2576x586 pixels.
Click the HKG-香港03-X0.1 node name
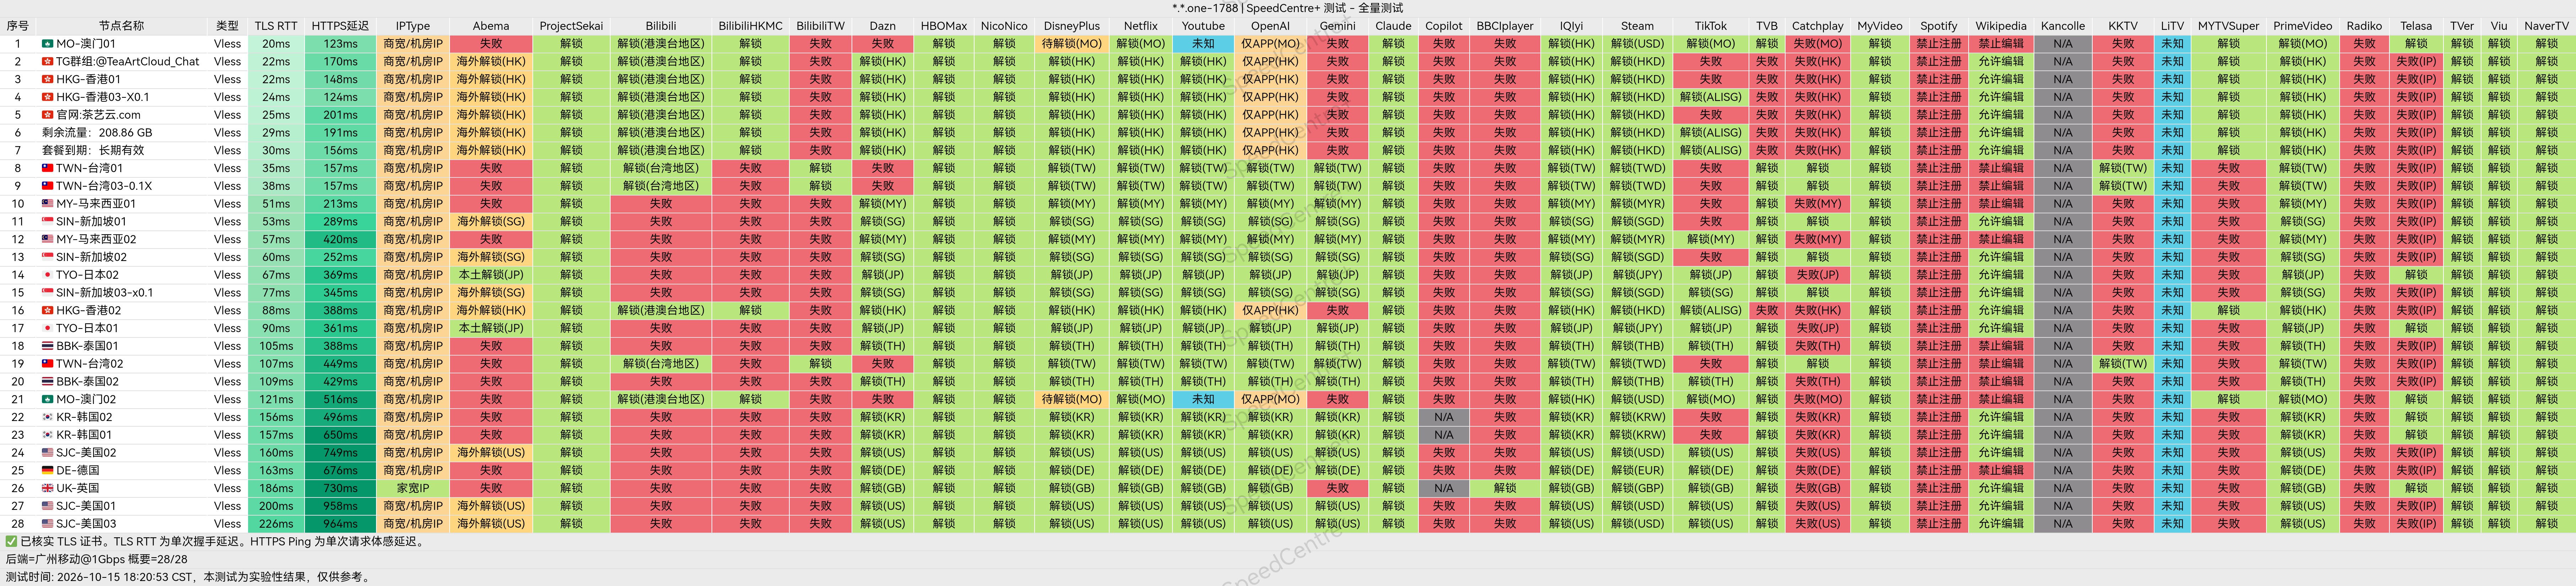click(x=103, y=97)
